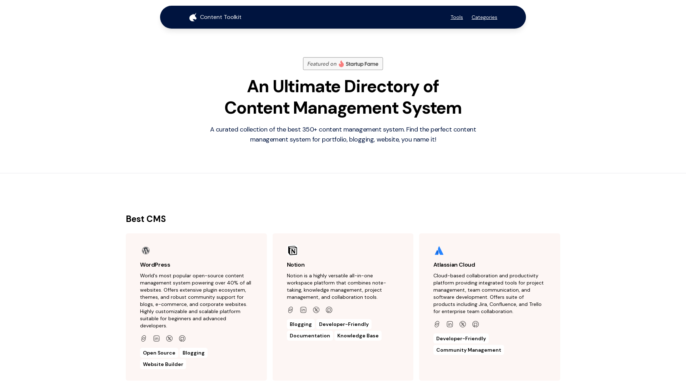This screenshot has width=686, height=386.
Task: Open WordPress GitHub icon
Action: pyautogui.click(x=182, y=338)
